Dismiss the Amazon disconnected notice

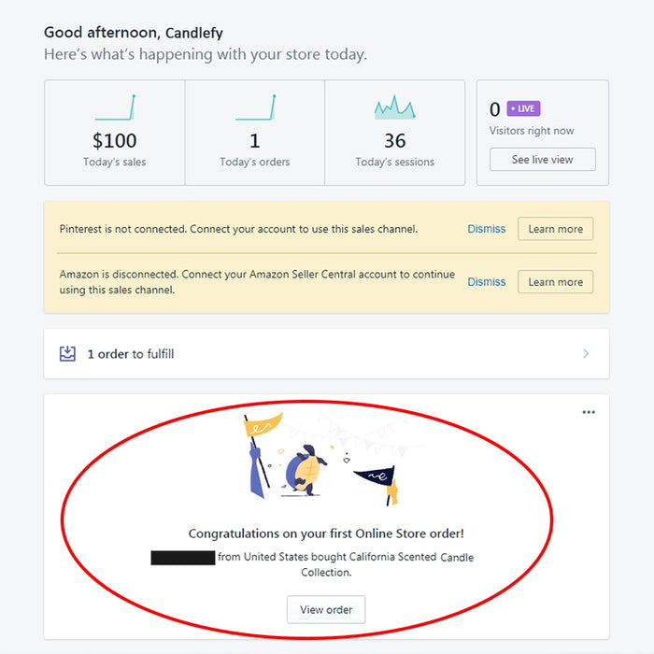click(486, 282)
